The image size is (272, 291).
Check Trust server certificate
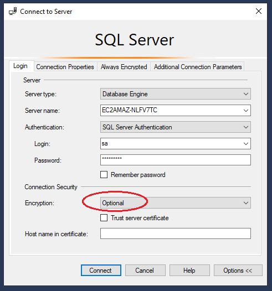pyautogui.click(x=104, y=217)
